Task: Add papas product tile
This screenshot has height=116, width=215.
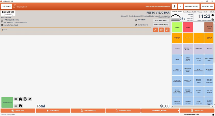Action: 177,59
